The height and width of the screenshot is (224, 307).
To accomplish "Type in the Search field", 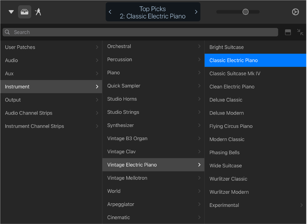I will click(x=141, y=32).
